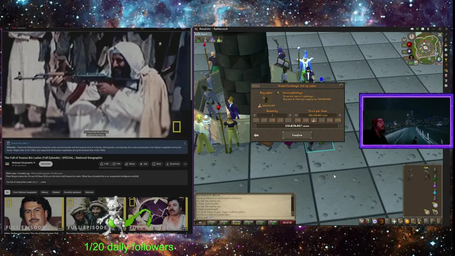Select the History filter chip
Image resolution: width=455 pixels, height=256 pixels.
(x=44, y=192)
